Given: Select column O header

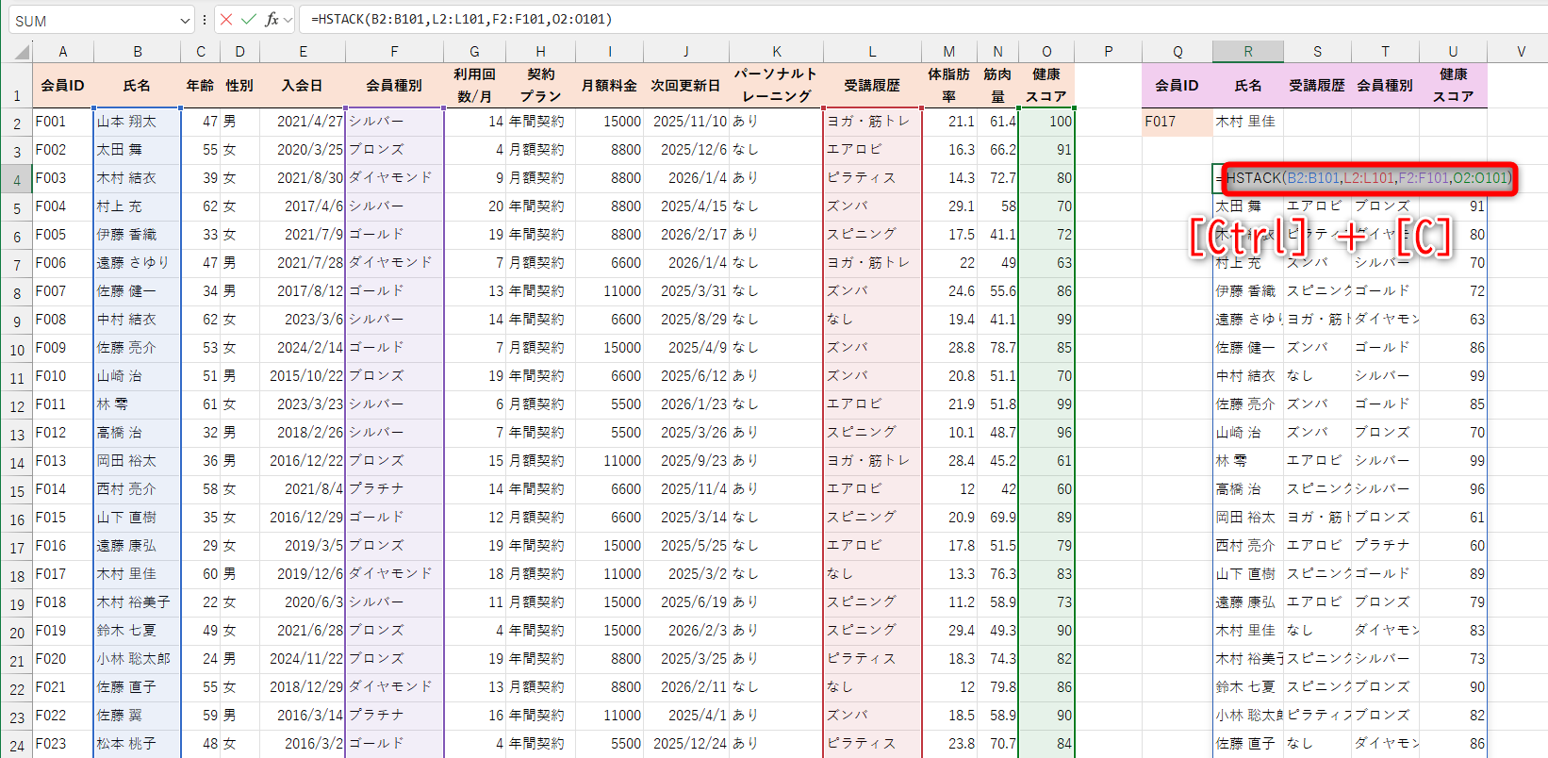Looking at the screenshot, I should point(1046,52).
